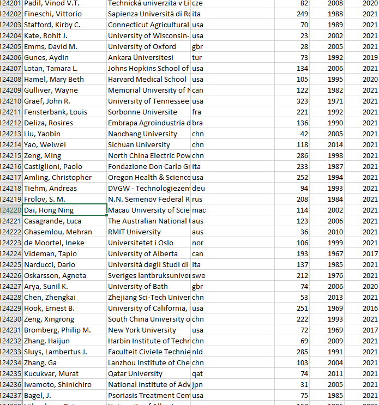This screenshot has width=379, height=405.
Task: Click the cell 'Stafford, Kirby C.'
Action: click(x=64, y=25)
